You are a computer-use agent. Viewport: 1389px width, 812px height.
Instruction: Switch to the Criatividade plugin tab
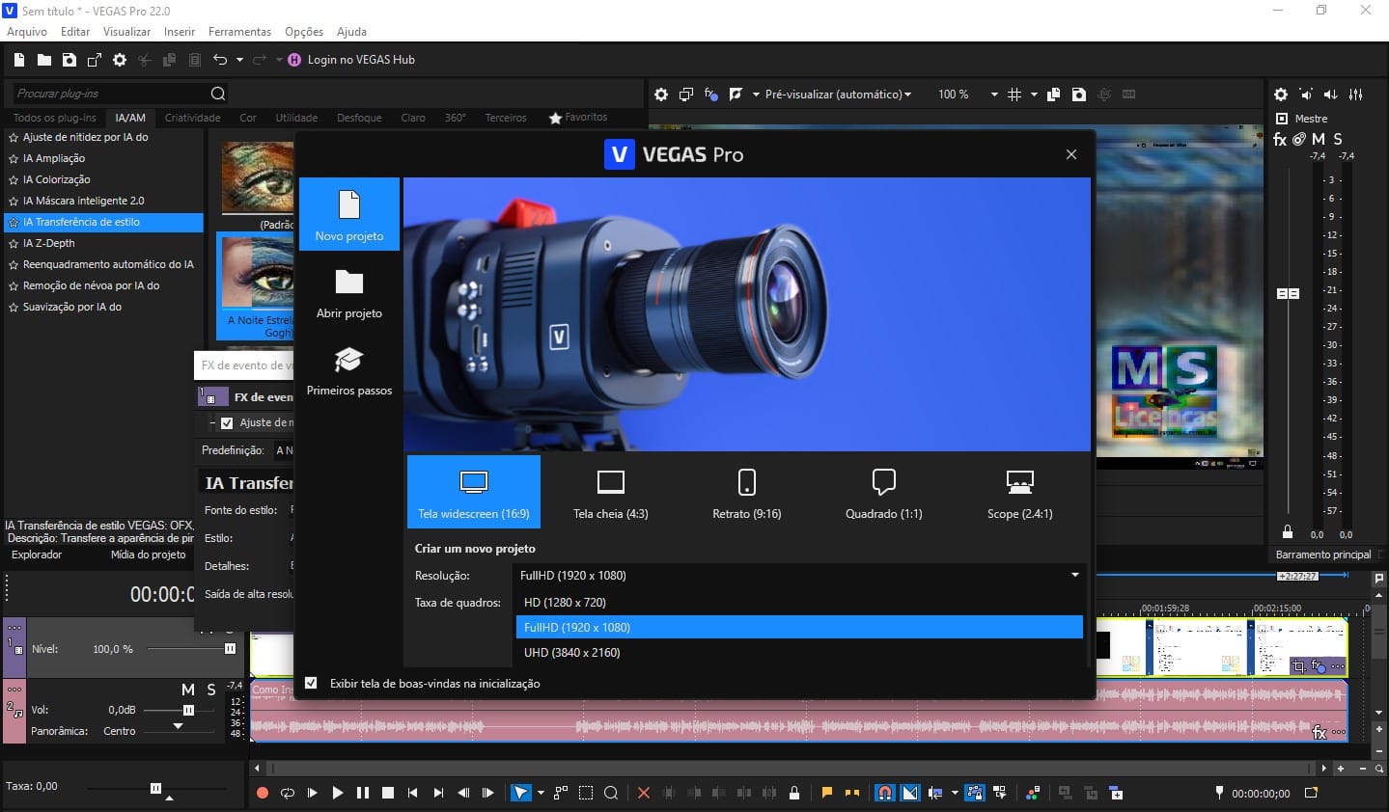192,117
